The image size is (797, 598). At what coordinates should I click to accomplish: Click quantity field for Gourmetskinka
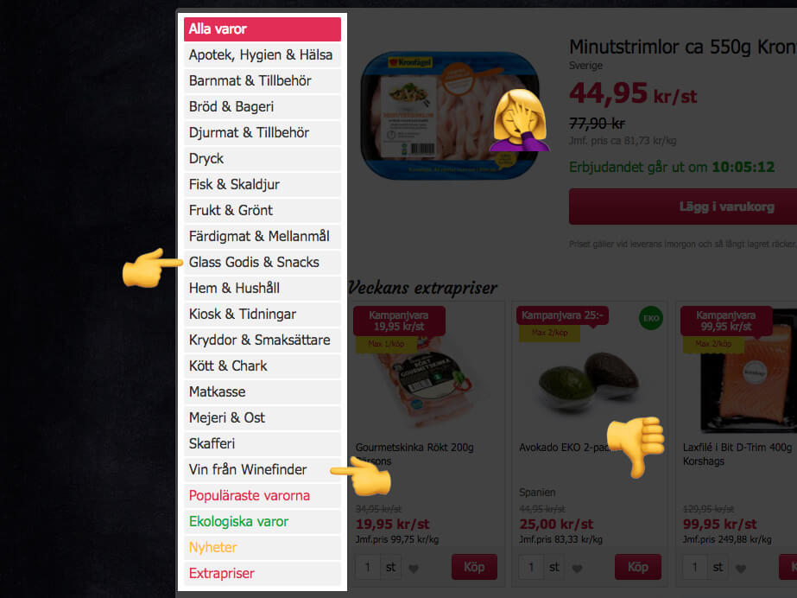click(368, 567)
